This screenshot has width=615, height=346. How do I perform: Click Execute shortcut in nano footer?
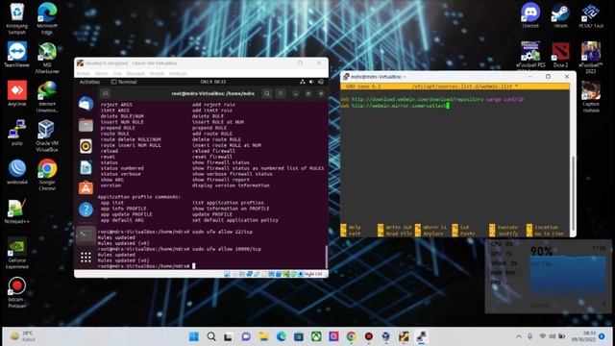[504, 227]
